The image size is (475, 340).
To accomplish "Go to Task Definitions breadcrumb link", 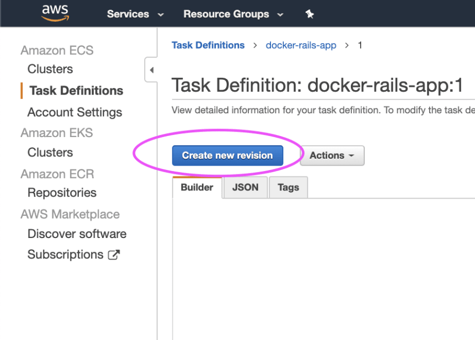I will [208, 45].
